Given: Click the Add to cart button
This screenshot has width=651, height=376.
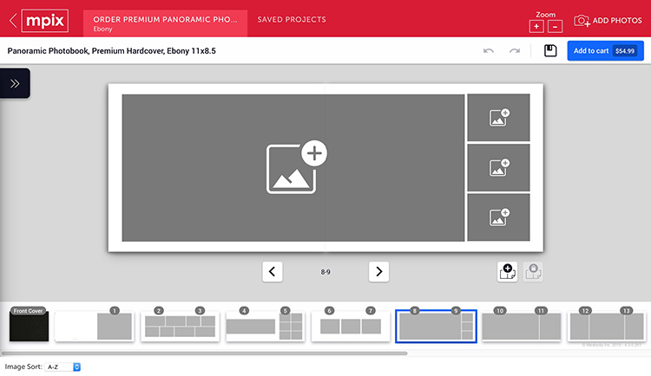Looking at the screenshot, I should click(x=605, y=51).
